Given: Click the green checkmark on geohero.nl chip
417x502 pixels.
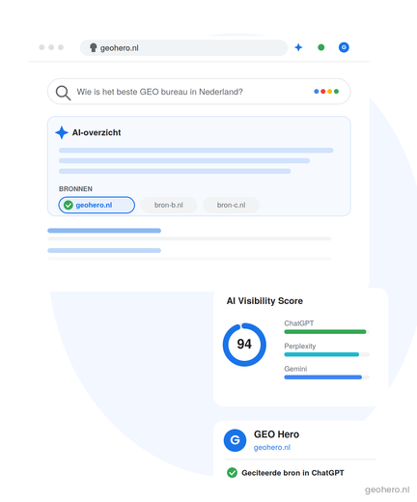Looking at the screenshot, I should pyautogui.click(x=69, y=205).
